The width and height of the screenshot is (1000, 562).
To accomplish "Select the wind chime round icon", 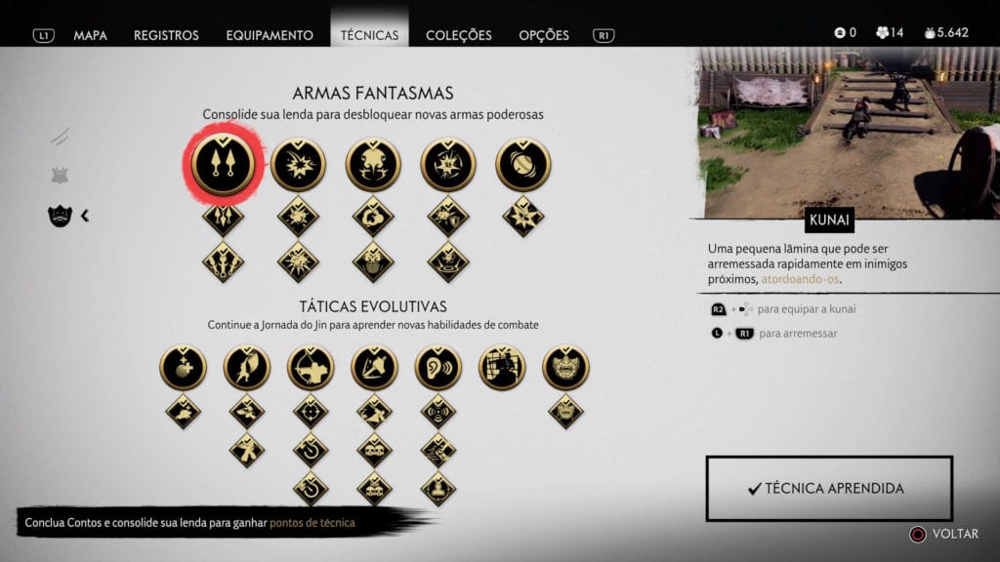I will pos(523,164).
